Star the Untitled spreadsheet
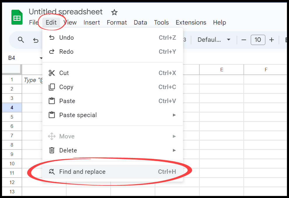 coord(114,12)
